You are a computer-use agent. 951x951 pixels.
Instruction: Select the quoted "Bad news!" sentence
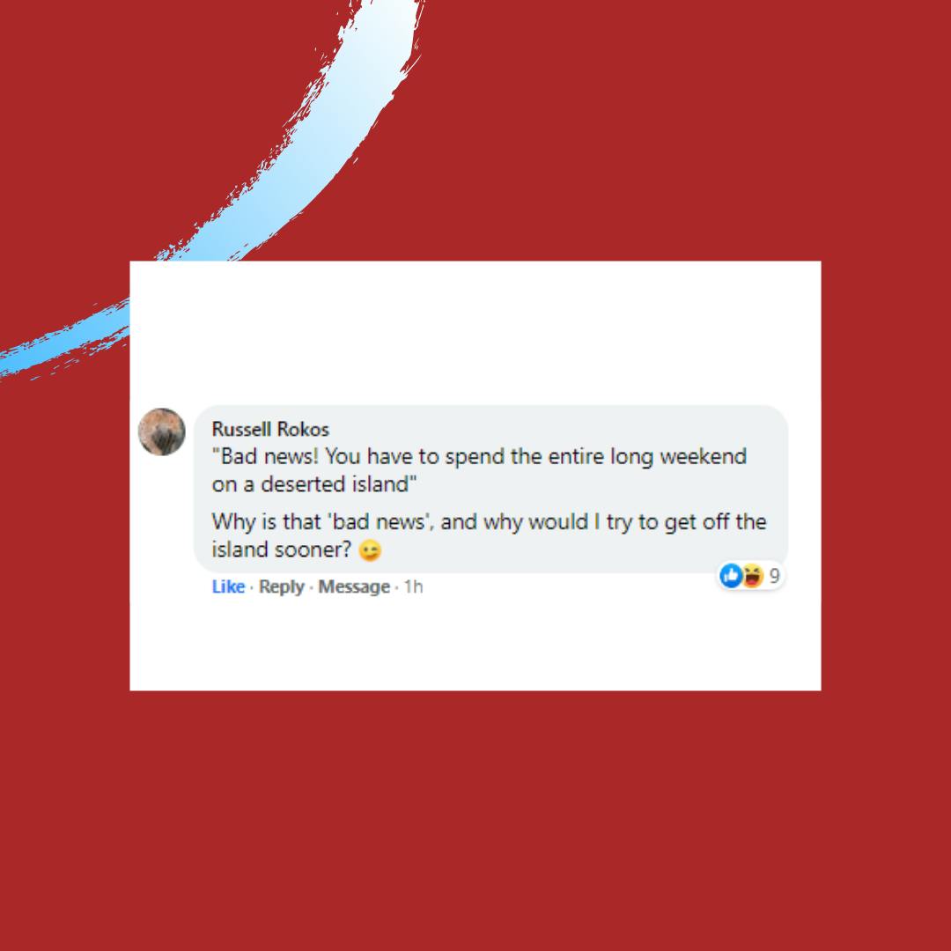click(x=479, y=470)
